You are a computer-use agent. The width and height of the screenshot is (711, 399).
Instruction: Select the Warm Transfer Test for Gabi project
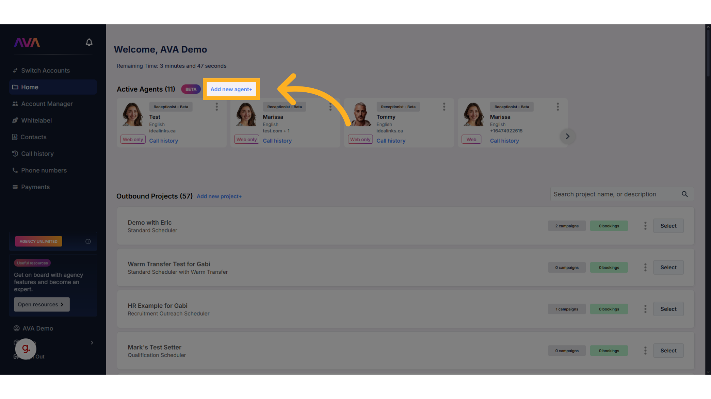coord(668,267)
